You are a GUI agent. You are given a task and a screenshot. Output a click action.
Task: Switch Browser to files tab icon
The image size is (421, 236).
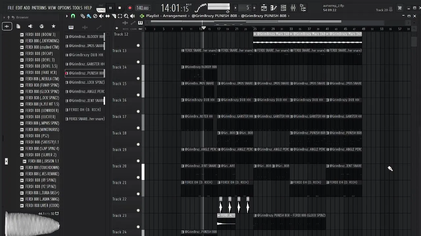pos(18,26)
